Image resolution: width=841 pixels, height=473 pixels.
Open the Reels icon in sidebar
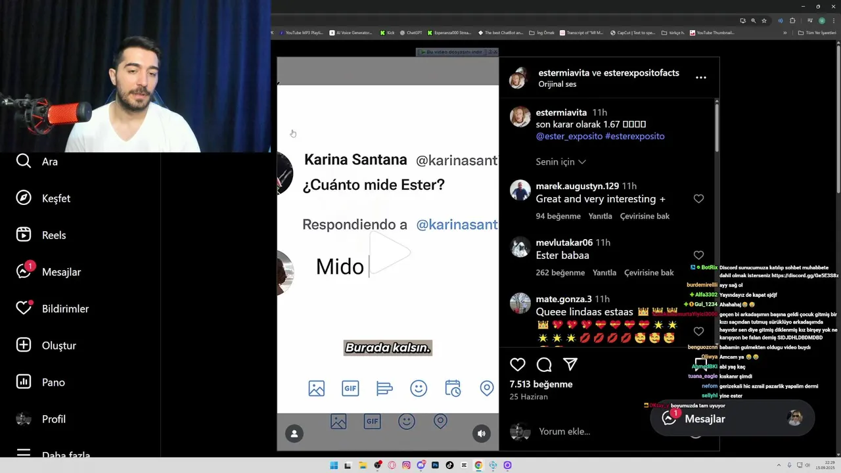[24, 235]
